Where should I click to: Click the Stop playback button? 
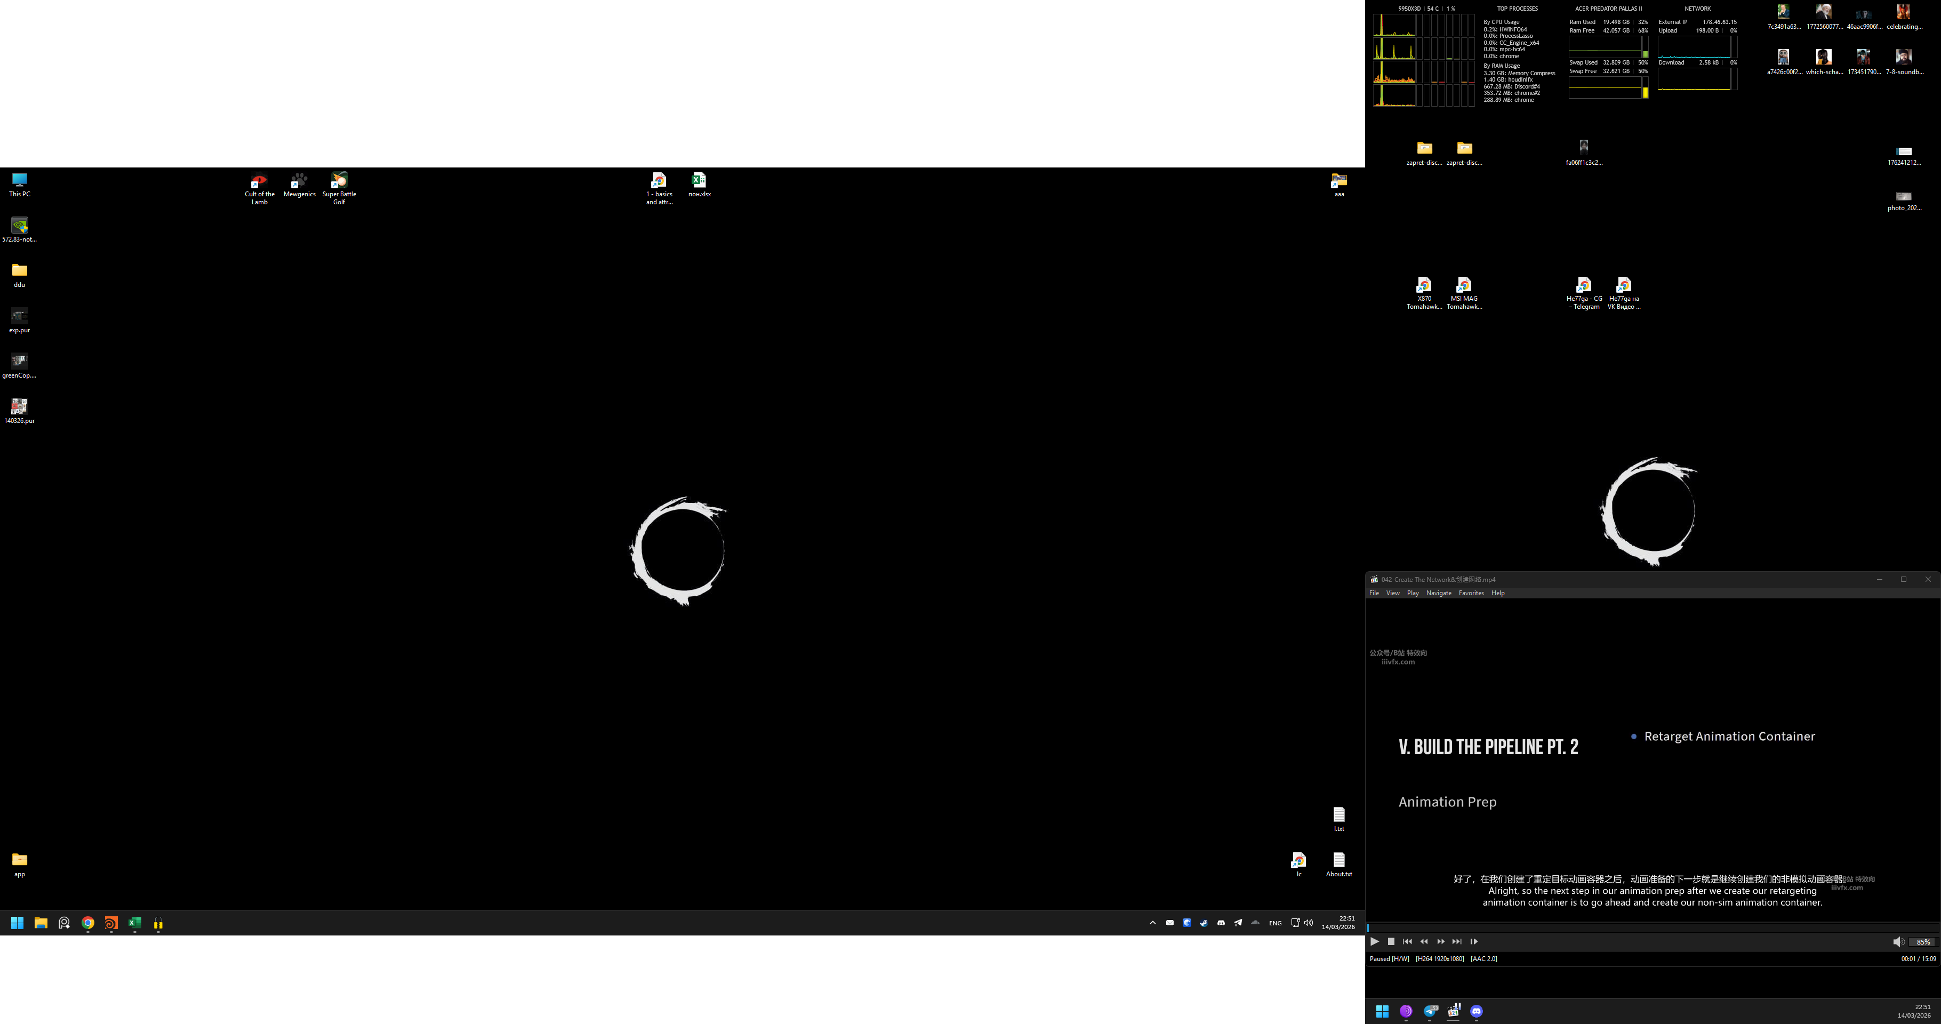pyautogui.click(x=1391, y=941)
